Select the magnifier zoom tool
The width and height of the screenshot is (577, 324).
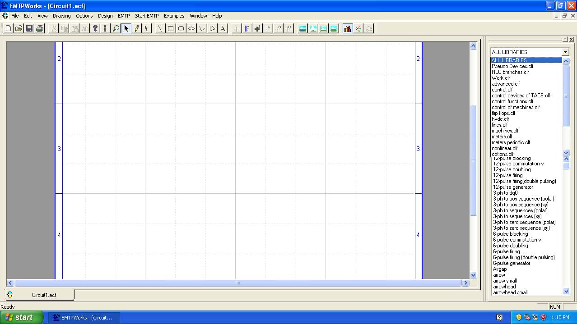pyautogui.click(x=116, y=29)
